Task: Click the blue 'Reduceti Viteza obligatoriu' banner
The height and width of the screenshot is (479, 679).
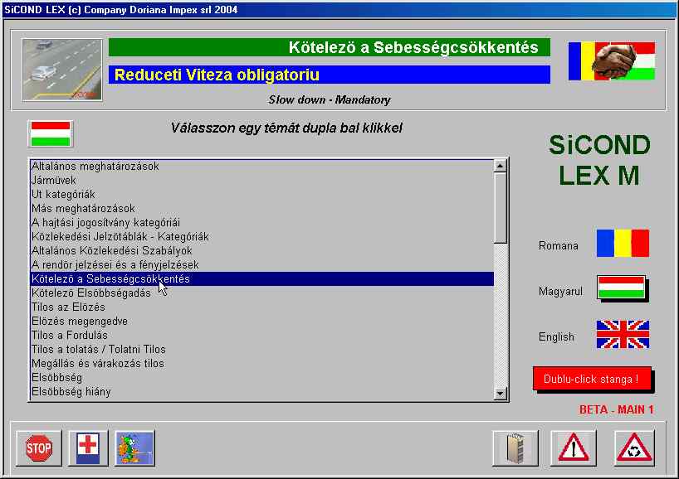Action: (x=330, y=75)
